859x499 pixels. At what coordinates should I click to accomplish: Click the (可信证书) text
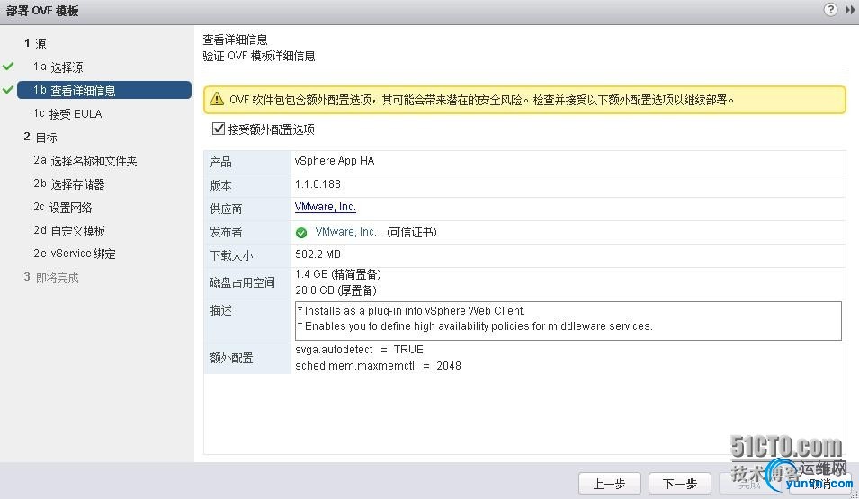tap(412, 232)
